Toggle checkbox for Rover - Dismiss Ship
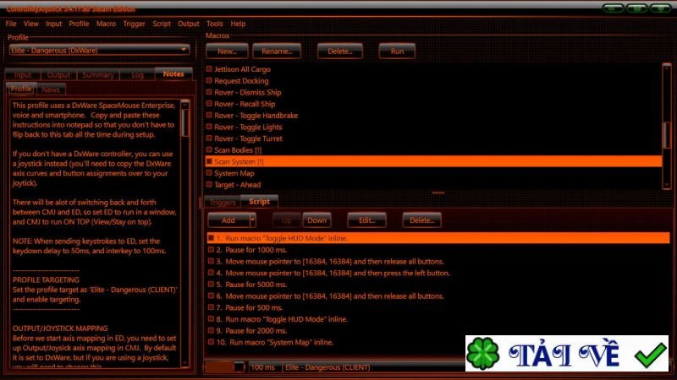This screenshot has width=677, height=380. (209, 92)
